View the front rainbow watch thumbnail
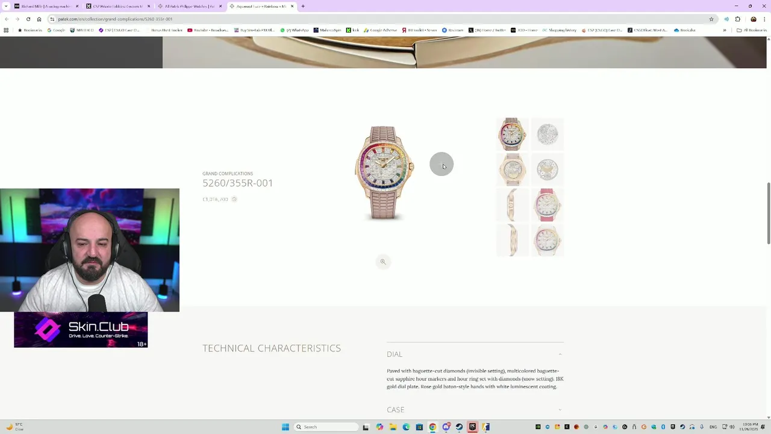771x434 pixels. tap(512, 134)
